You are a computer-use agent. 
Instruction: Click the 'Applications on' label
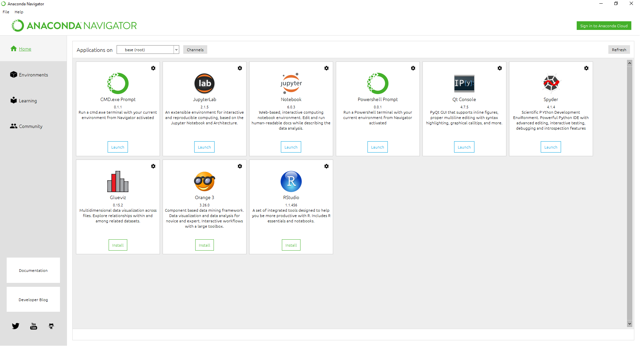click(95, 50)
